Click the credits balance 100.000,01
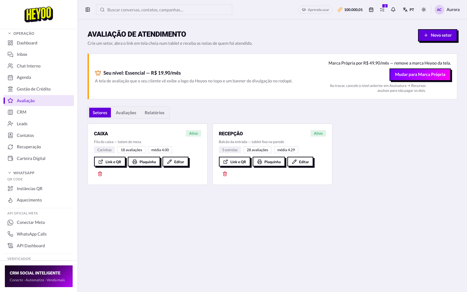Viewport: 467px width, 292px height. coord(350,10)
